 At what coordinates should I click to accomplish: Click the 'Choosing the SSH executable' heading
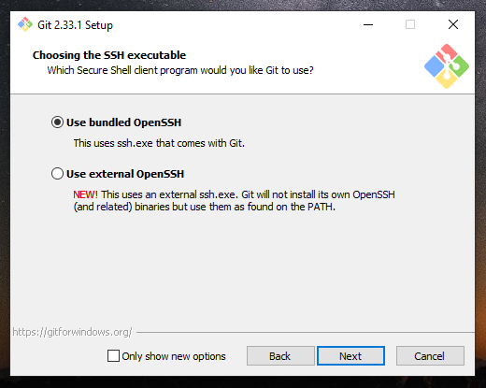109,55
